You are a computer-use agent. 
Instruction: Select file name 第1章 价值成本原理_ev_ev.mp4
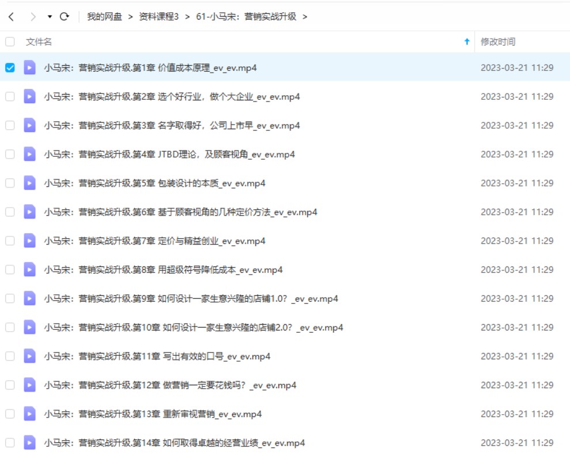coord(150,68)
